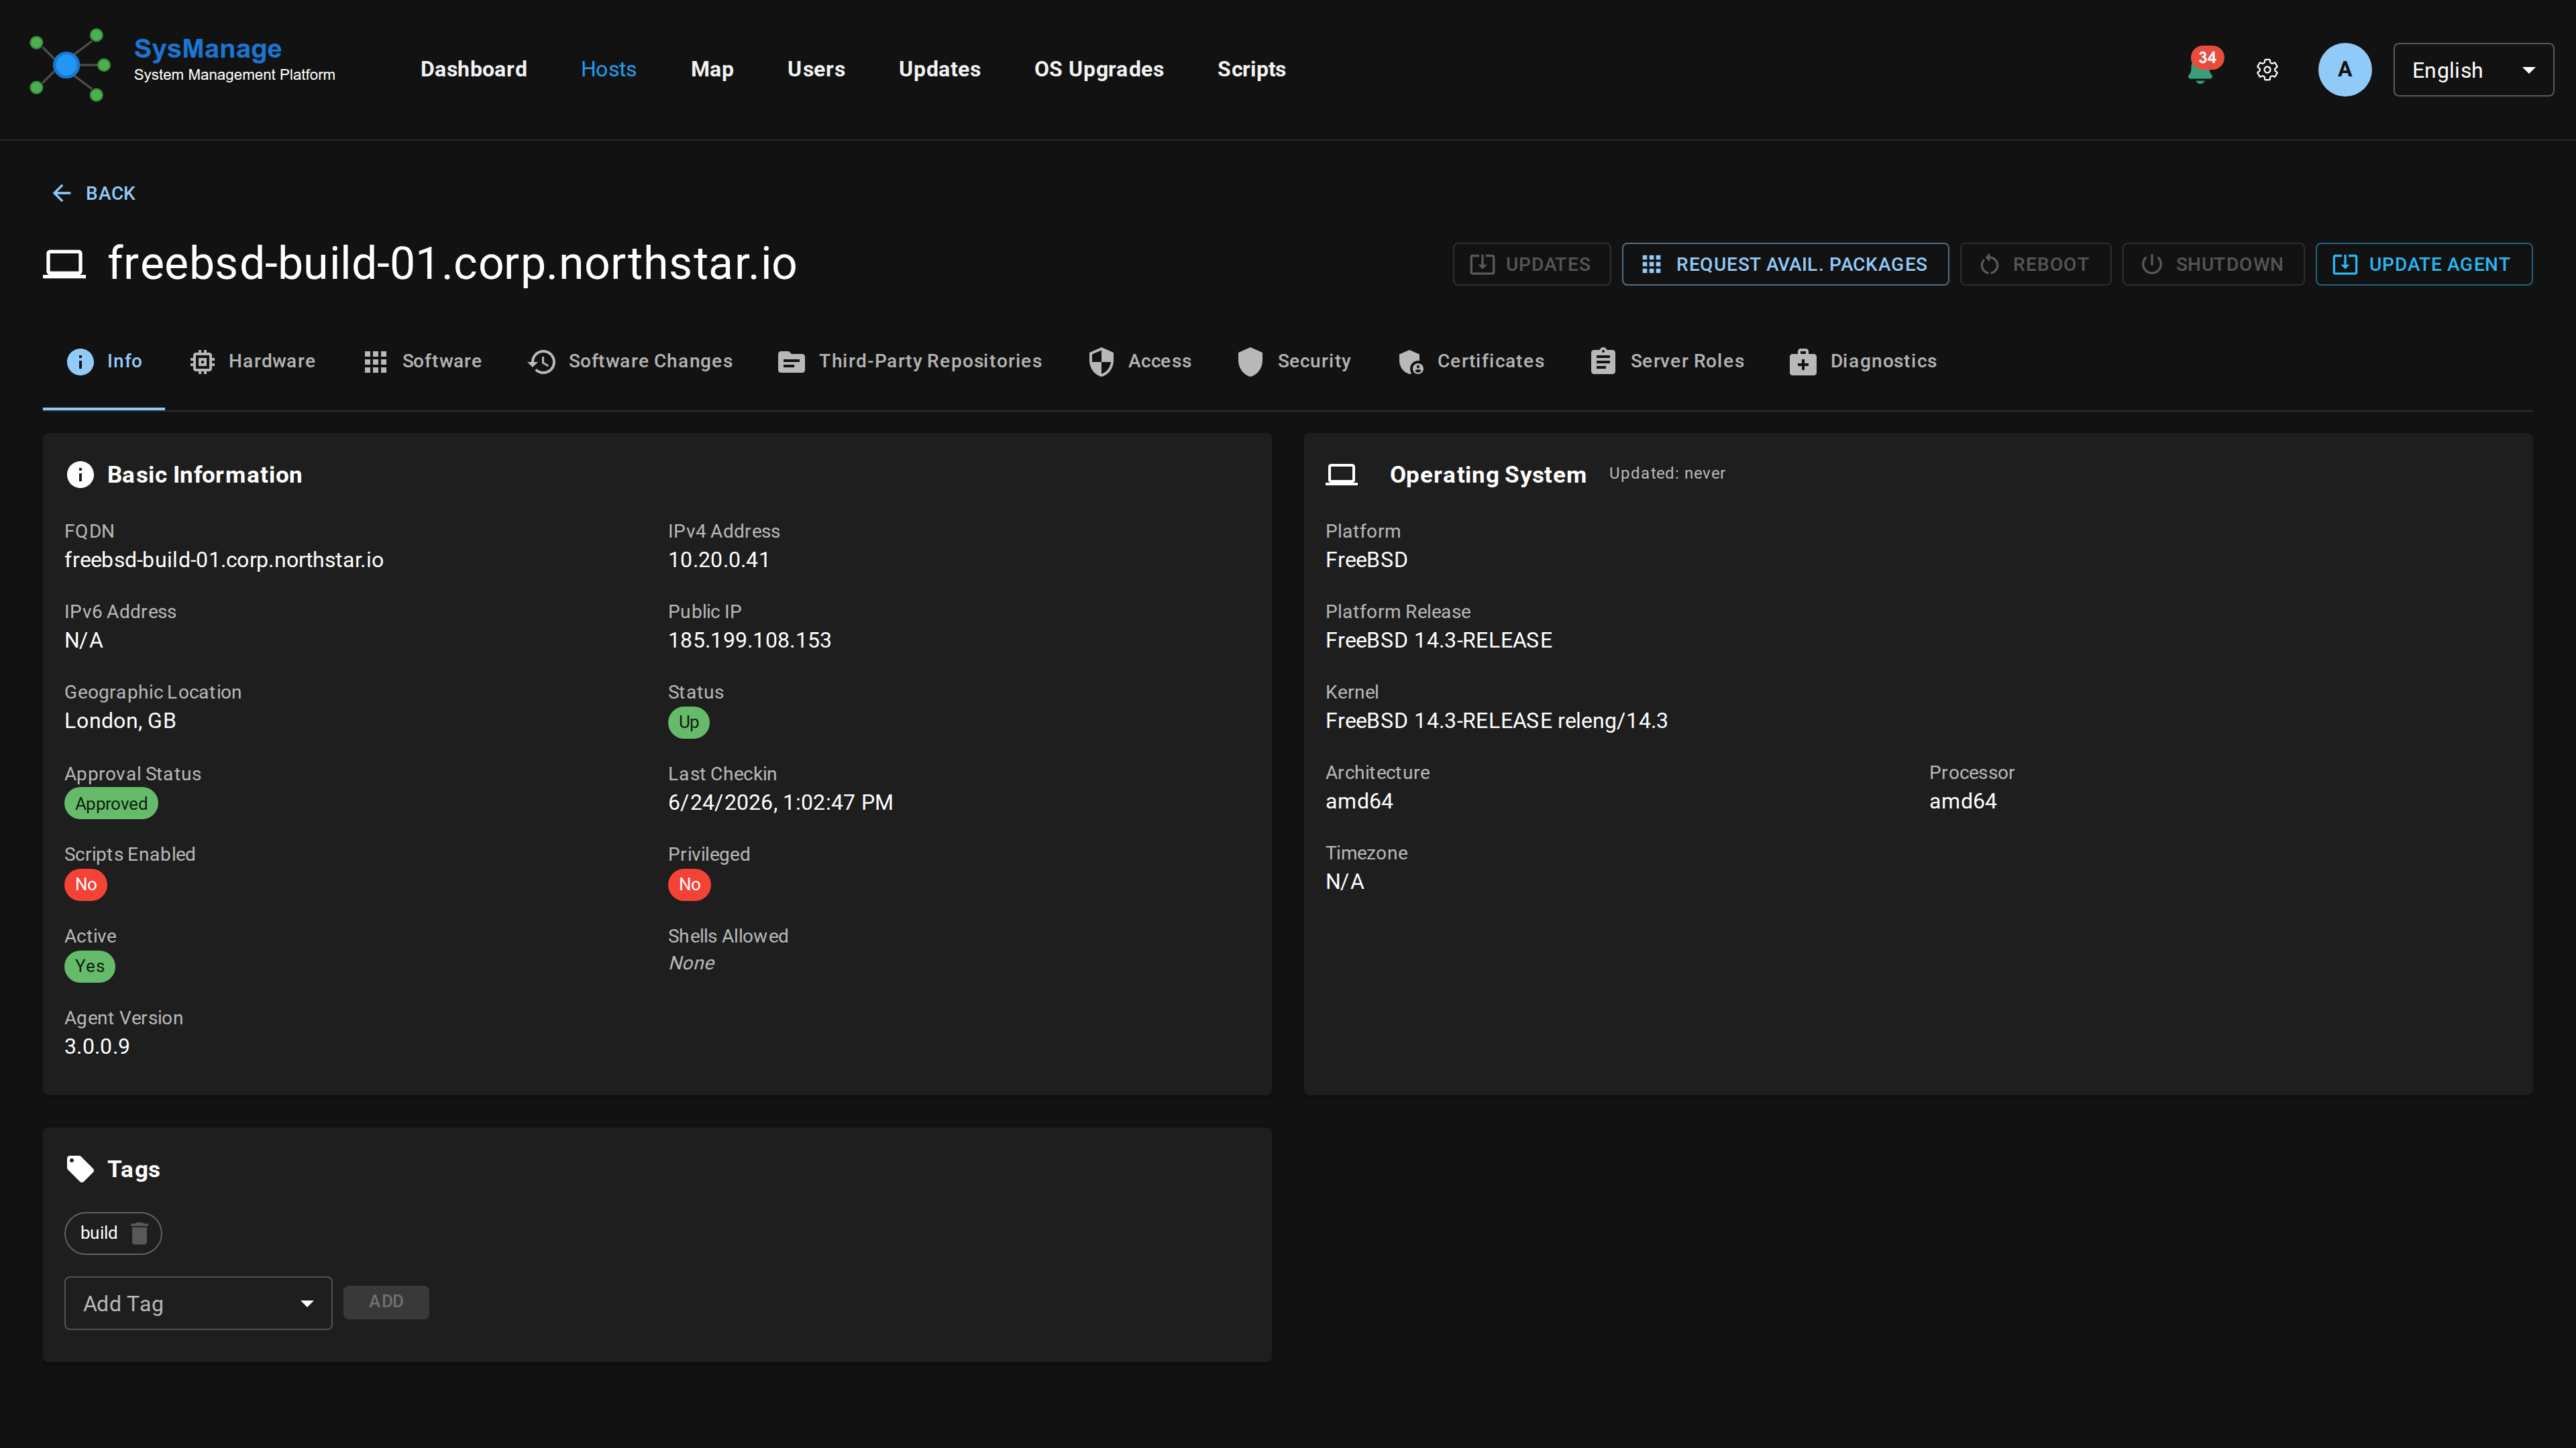Viewport: 2576px width, 1448px height.
Task: Open the Updates navigation item
Action: (939, 70)
